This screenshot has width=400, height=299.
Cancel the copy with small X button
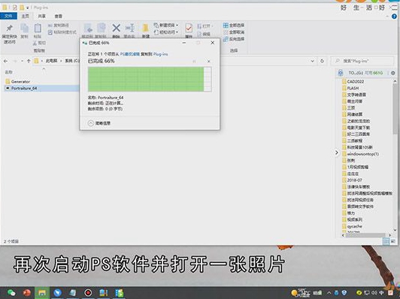(209, 62)
